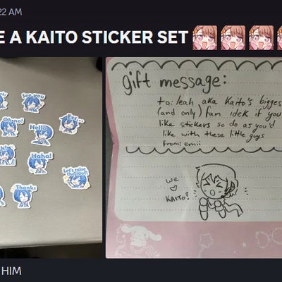The width and height of the screenshot is (282, 282).
Task: Click the third pink-haired girl emoji
Action: pos(261,37)
